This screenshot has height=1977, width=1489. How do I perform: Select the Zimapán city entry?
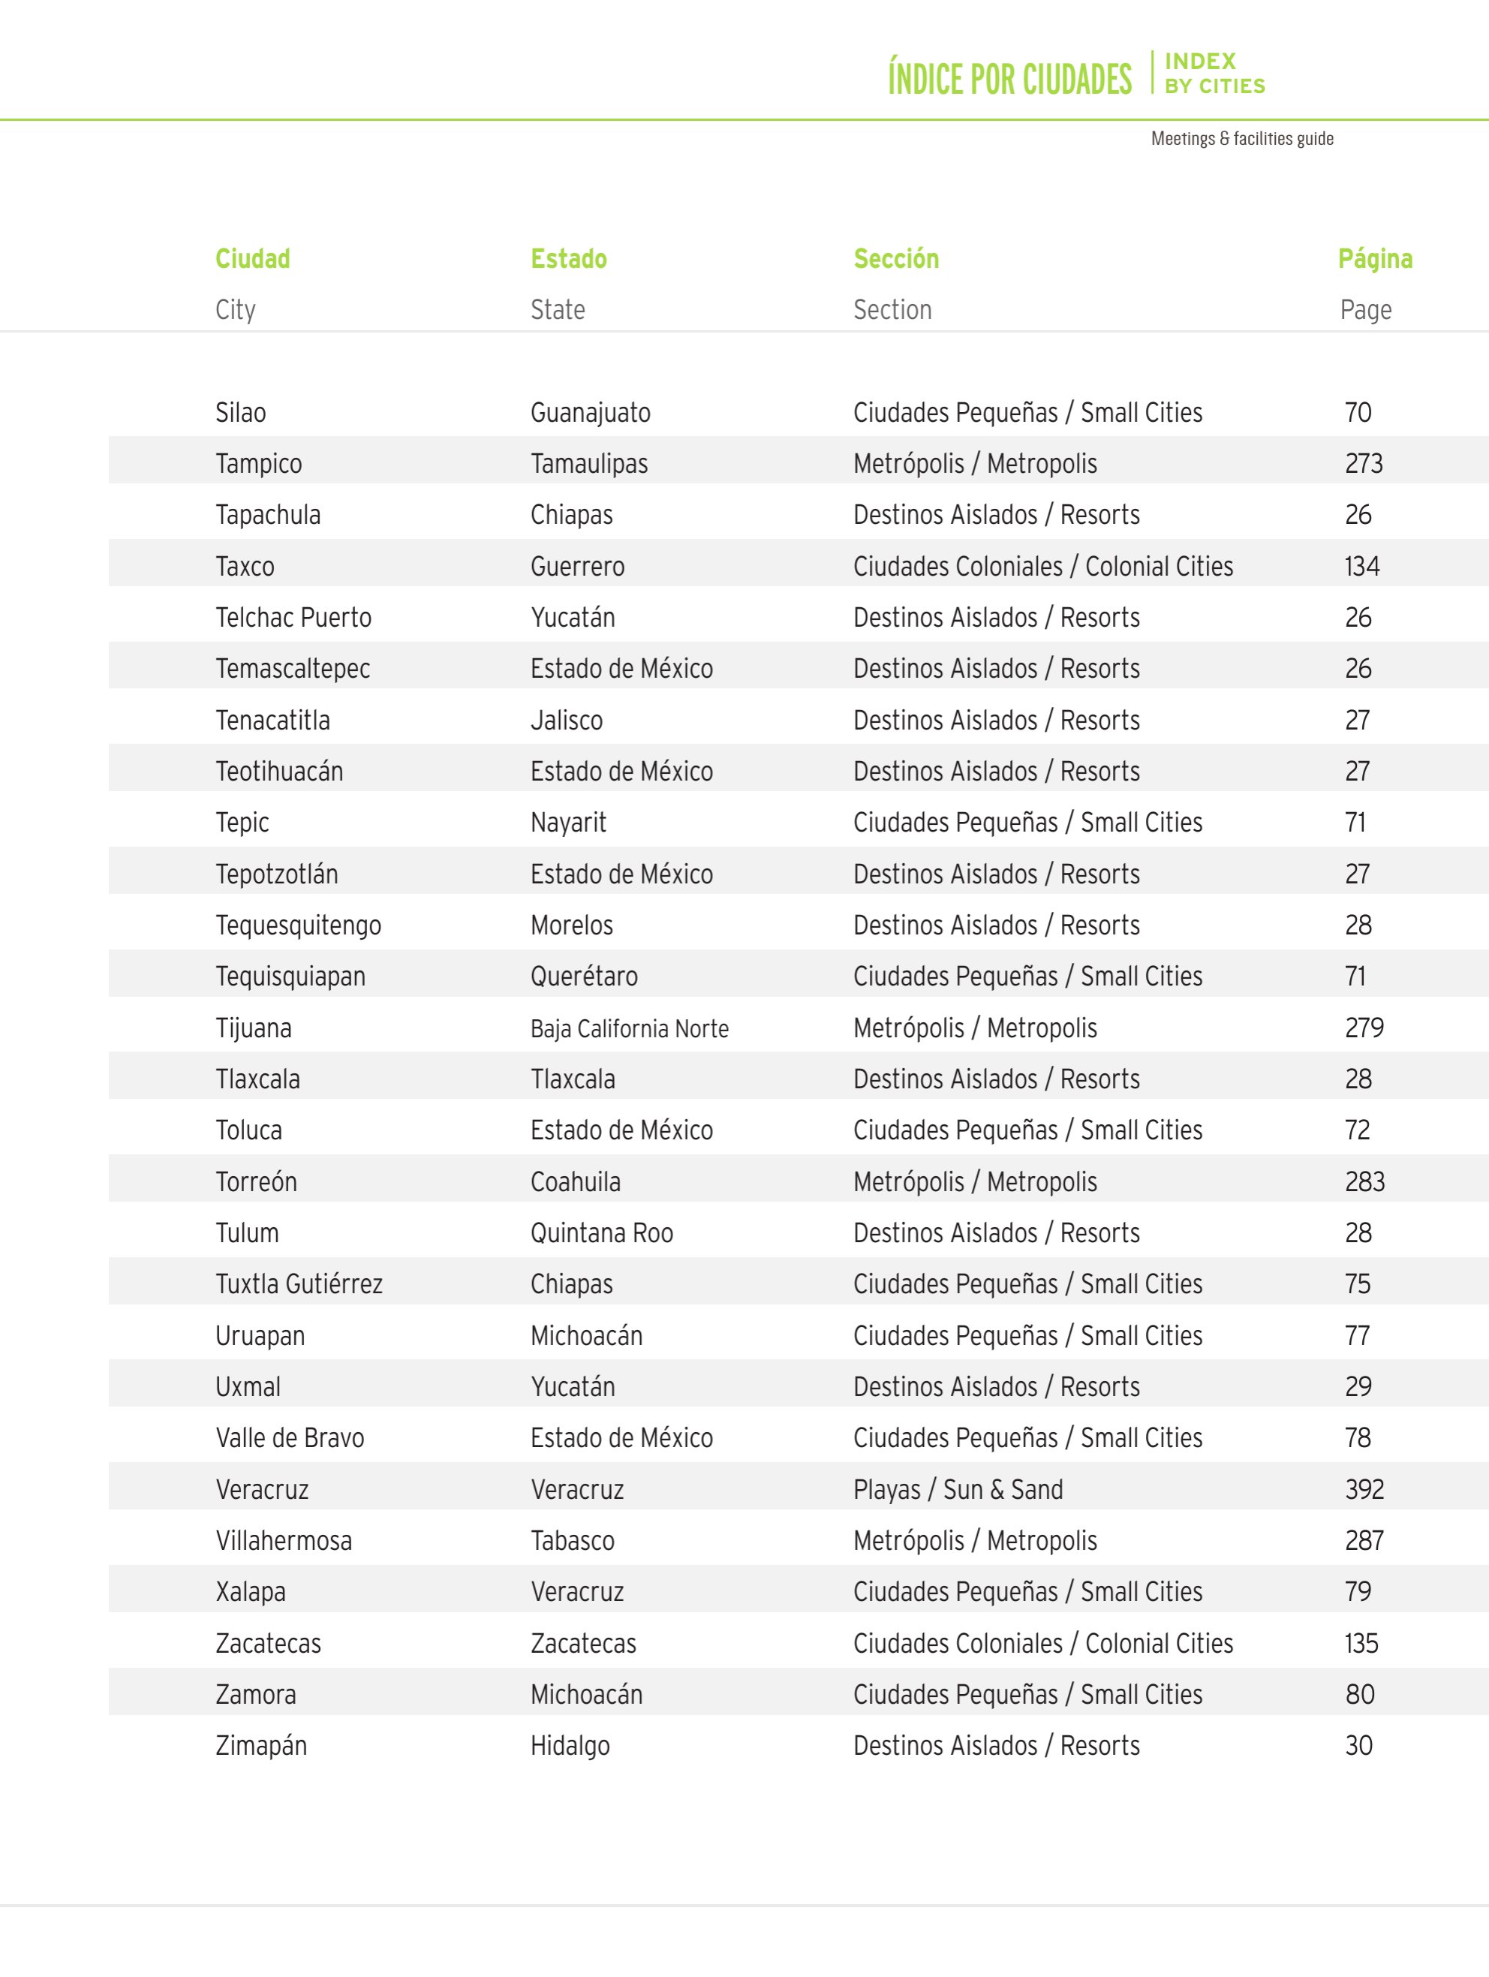coord(261,1747)
